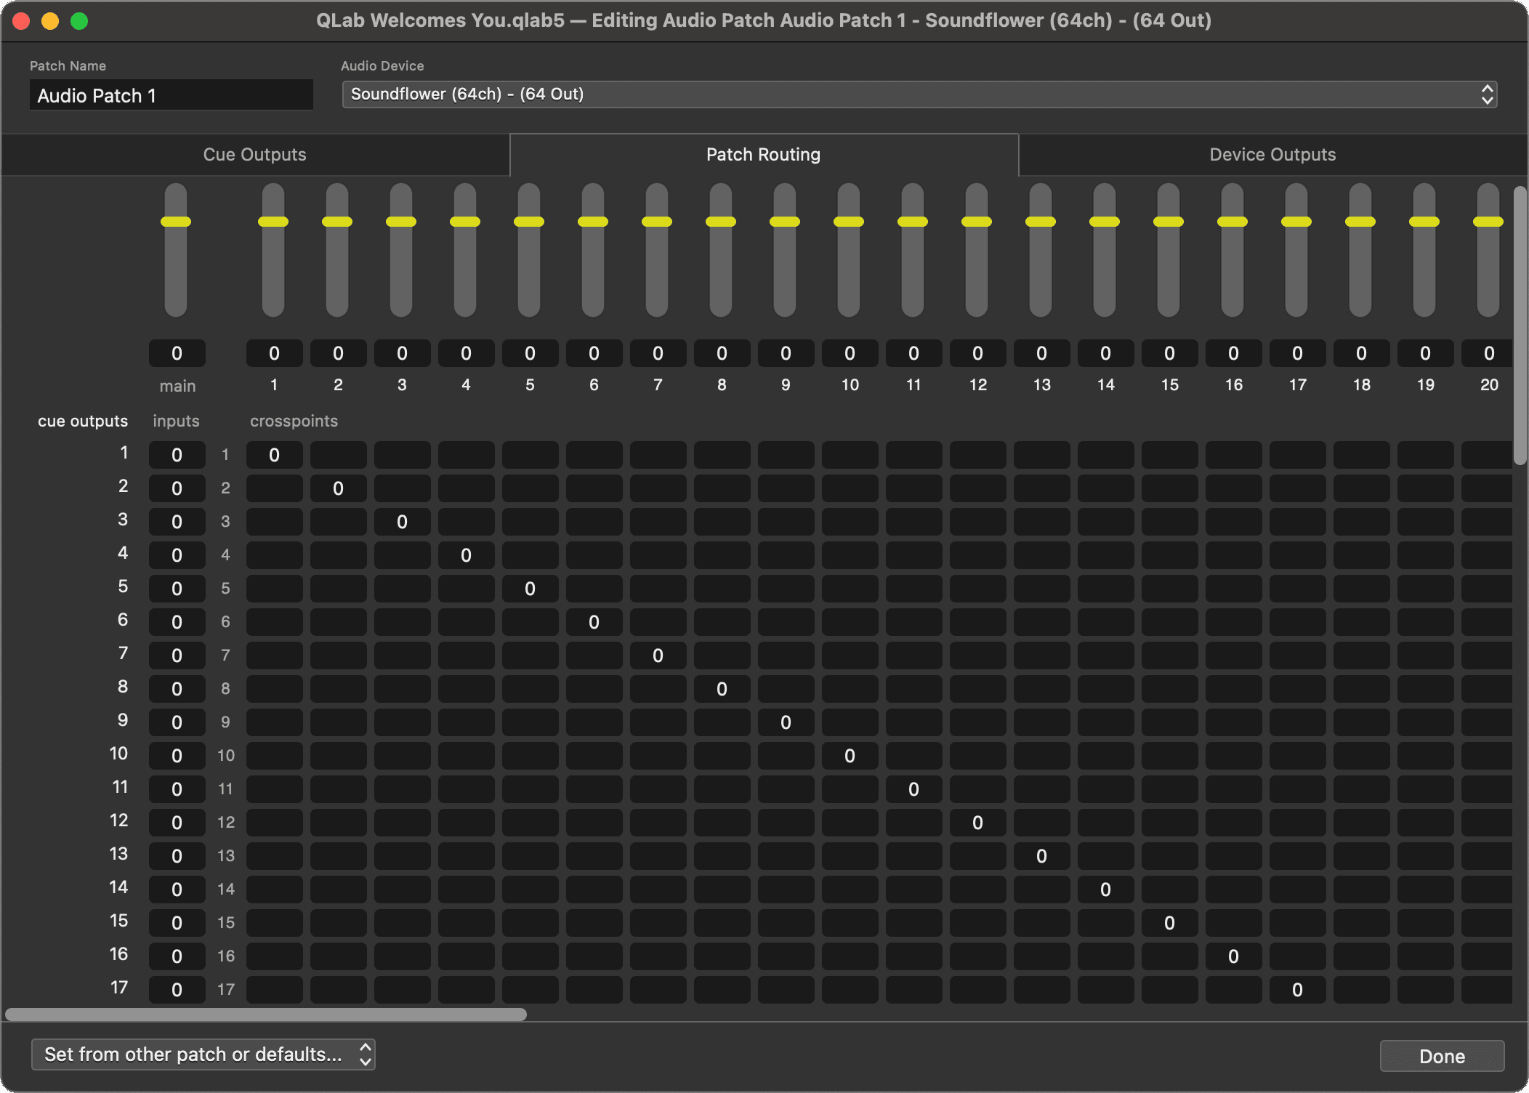Click the Patch Name text field
Screen dimensions: 1529x1093
(172, 95)
